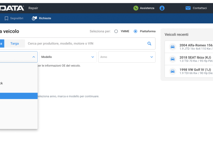The width and height of the screenshot is (213, 142).
Task: Click the DATA logo in header
Action: 12,8
